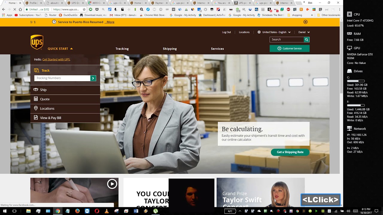
Task: Open the Tracking menu
Action: [x=122, y=49]
